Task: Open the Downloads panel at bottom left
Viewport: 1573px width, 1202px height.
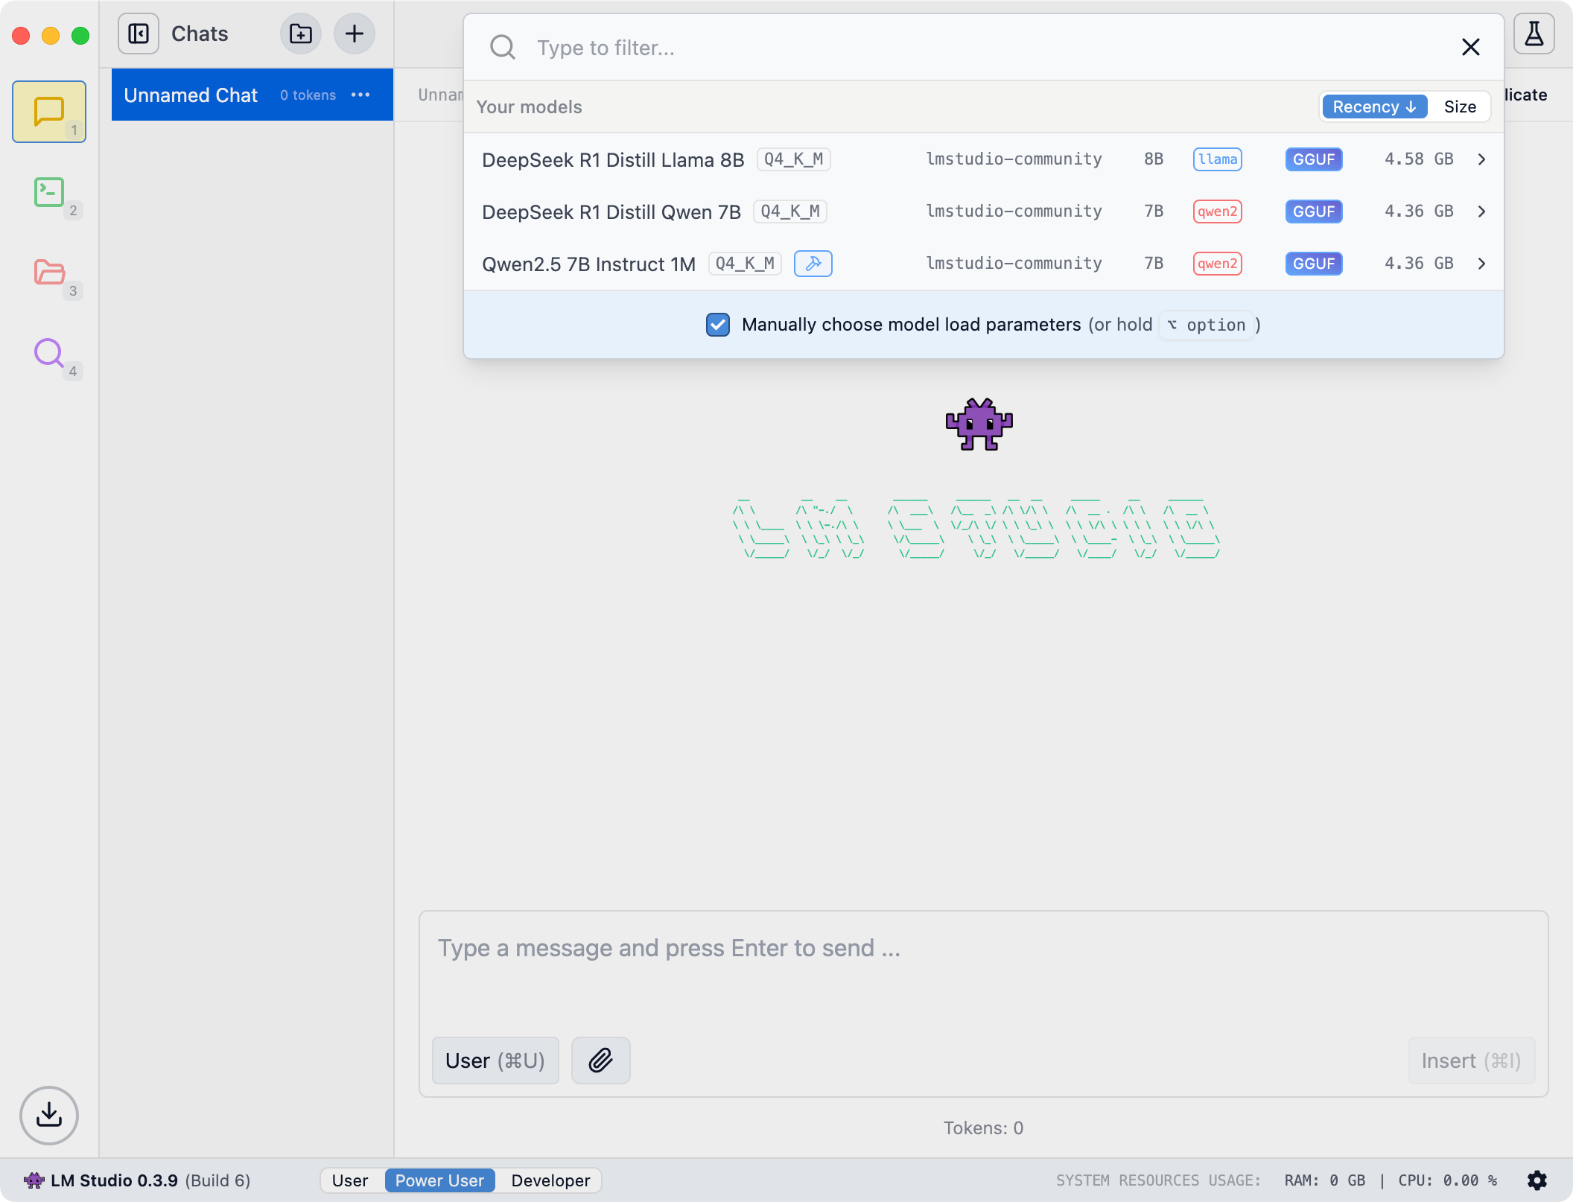Action: click(48, 1115)
